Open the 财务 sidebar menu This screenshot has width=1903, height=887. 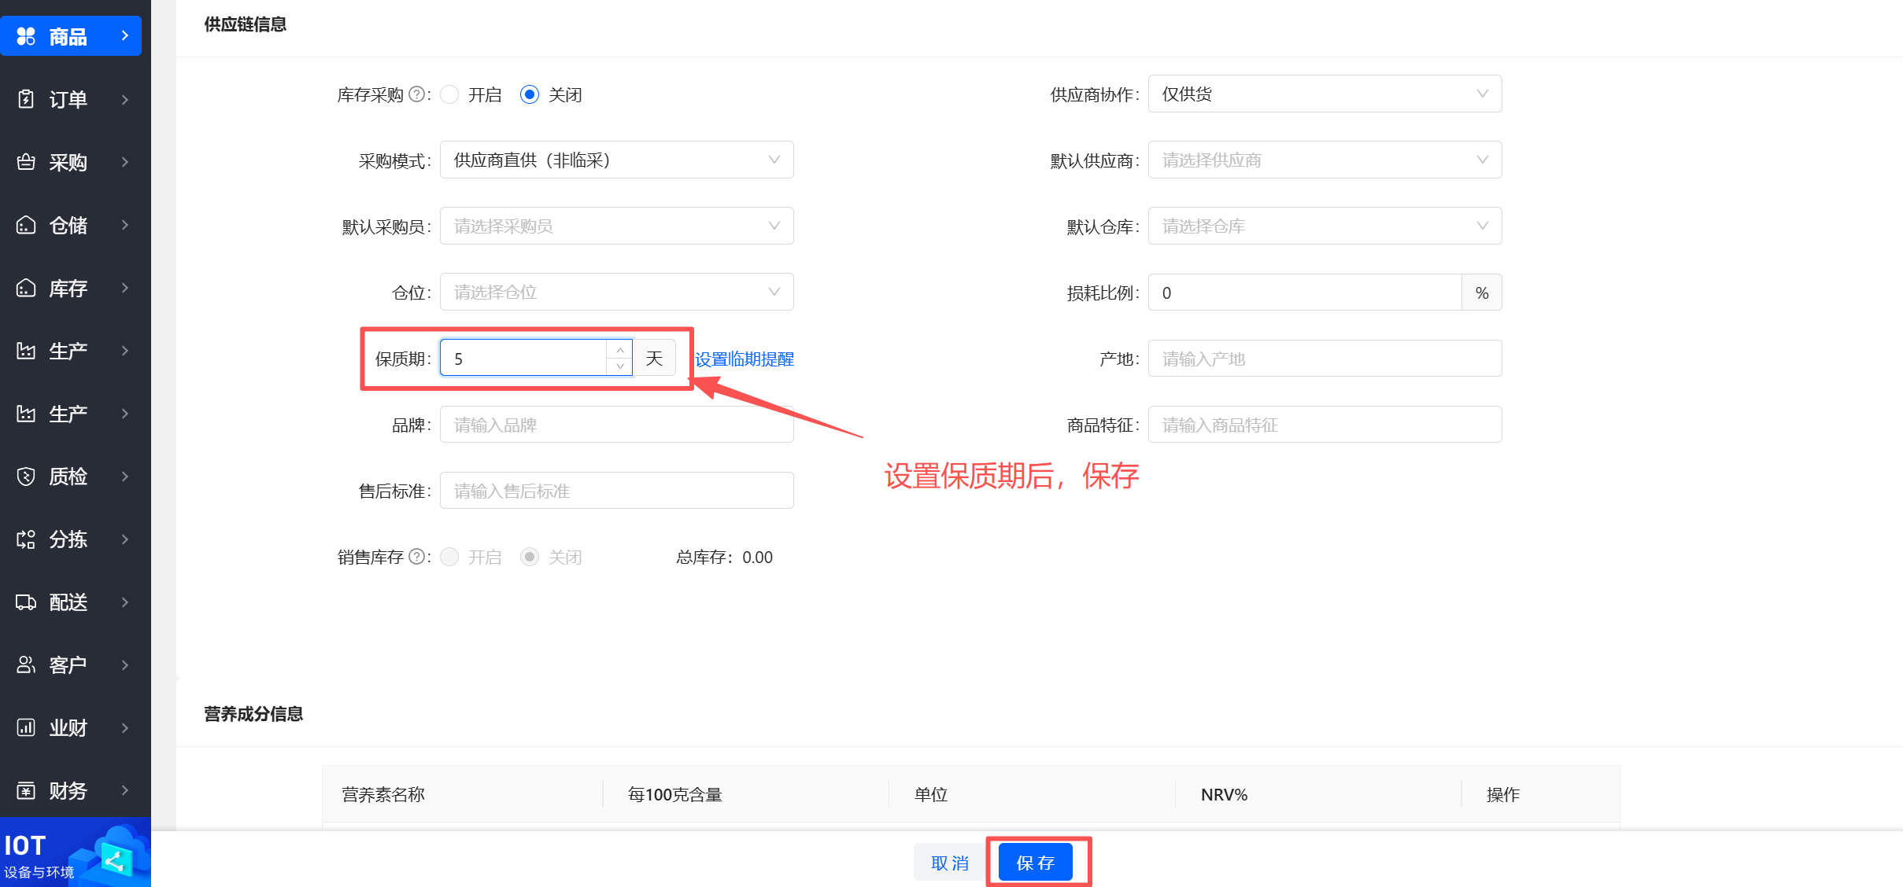tap(71, 790)
